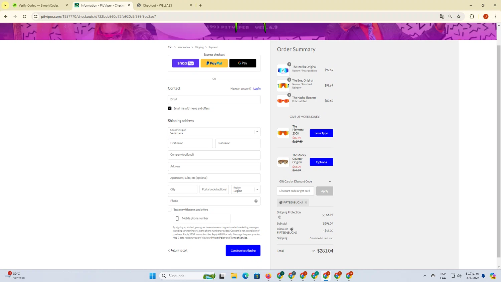Open the site information icon in address bar
The width and height of the screenshot is (501, 282).
[36, 16]
